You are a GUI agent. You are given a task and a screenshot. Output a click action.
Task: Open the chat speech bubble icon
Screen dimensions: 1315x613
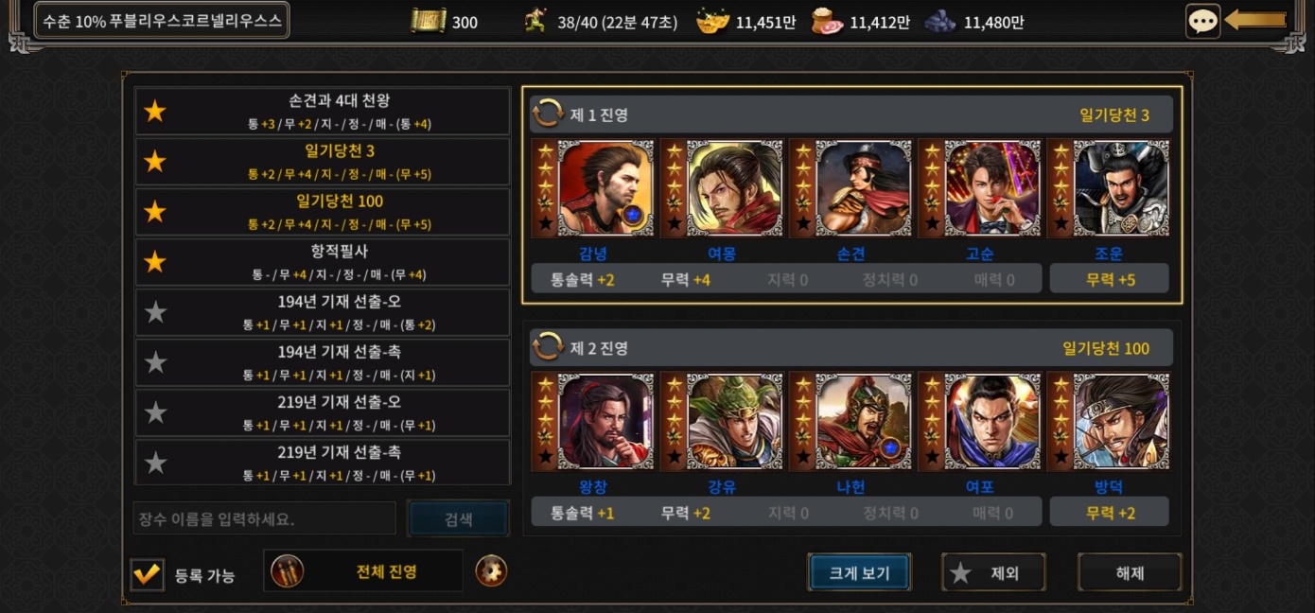click(1202, 21)
